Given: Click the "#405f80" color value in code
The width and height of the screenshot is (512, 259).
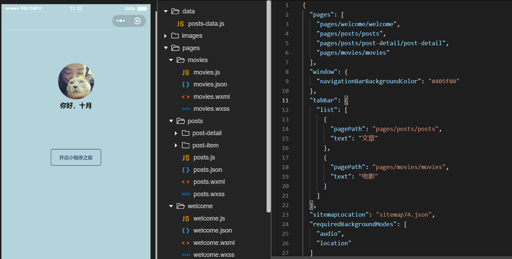Looking at the screenshot, I should (444, 81).
